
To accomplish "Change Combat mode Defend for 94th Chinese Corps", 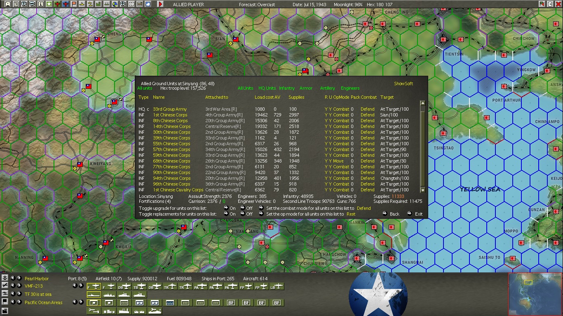I will 368,179.
